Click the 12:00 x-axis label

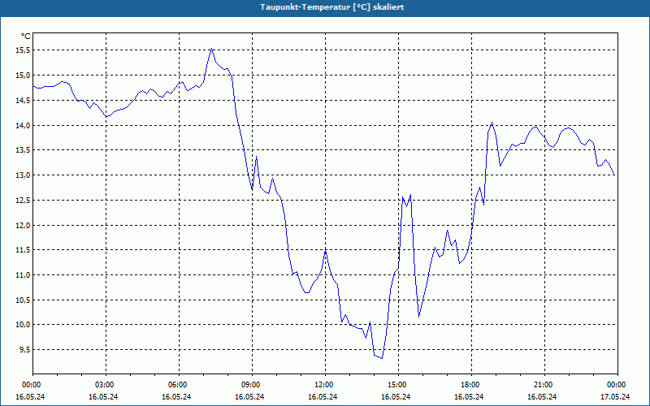pos(323,385)
